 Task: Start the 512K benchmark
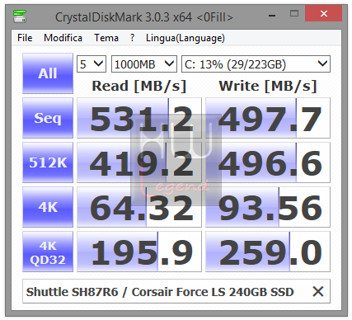(48, 162)
